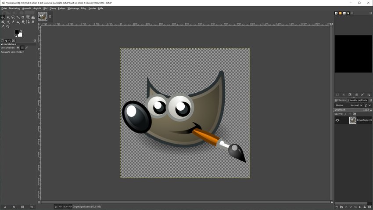Open the Datei menu
The width and height of the screenshot is (373, 210).
[4, 8]
